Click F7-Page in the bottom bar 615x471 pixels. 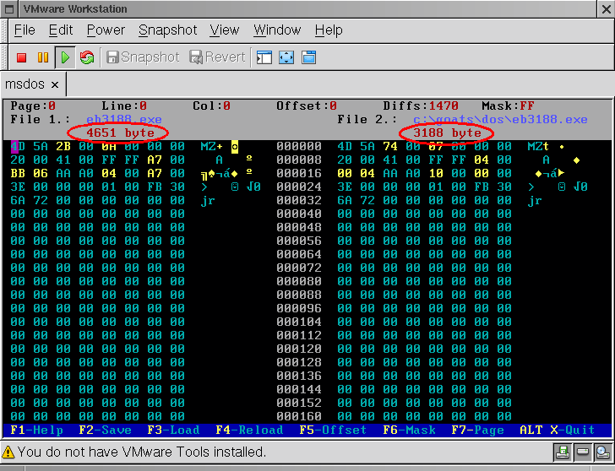tap(478, 430)
